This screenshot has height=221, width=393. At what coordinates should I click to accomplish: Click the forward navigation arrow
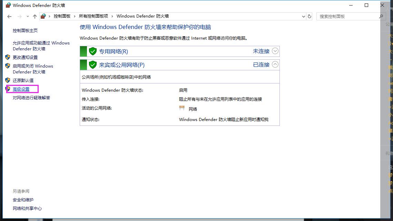(x=19, y=17)
